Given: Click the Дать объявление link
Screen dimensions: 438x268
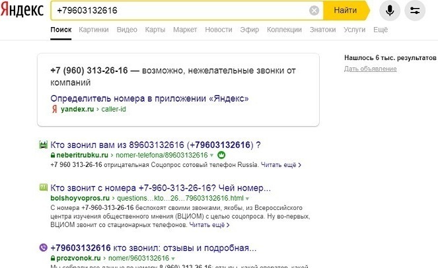Looking at the screenshot, I should pos(370,69).
